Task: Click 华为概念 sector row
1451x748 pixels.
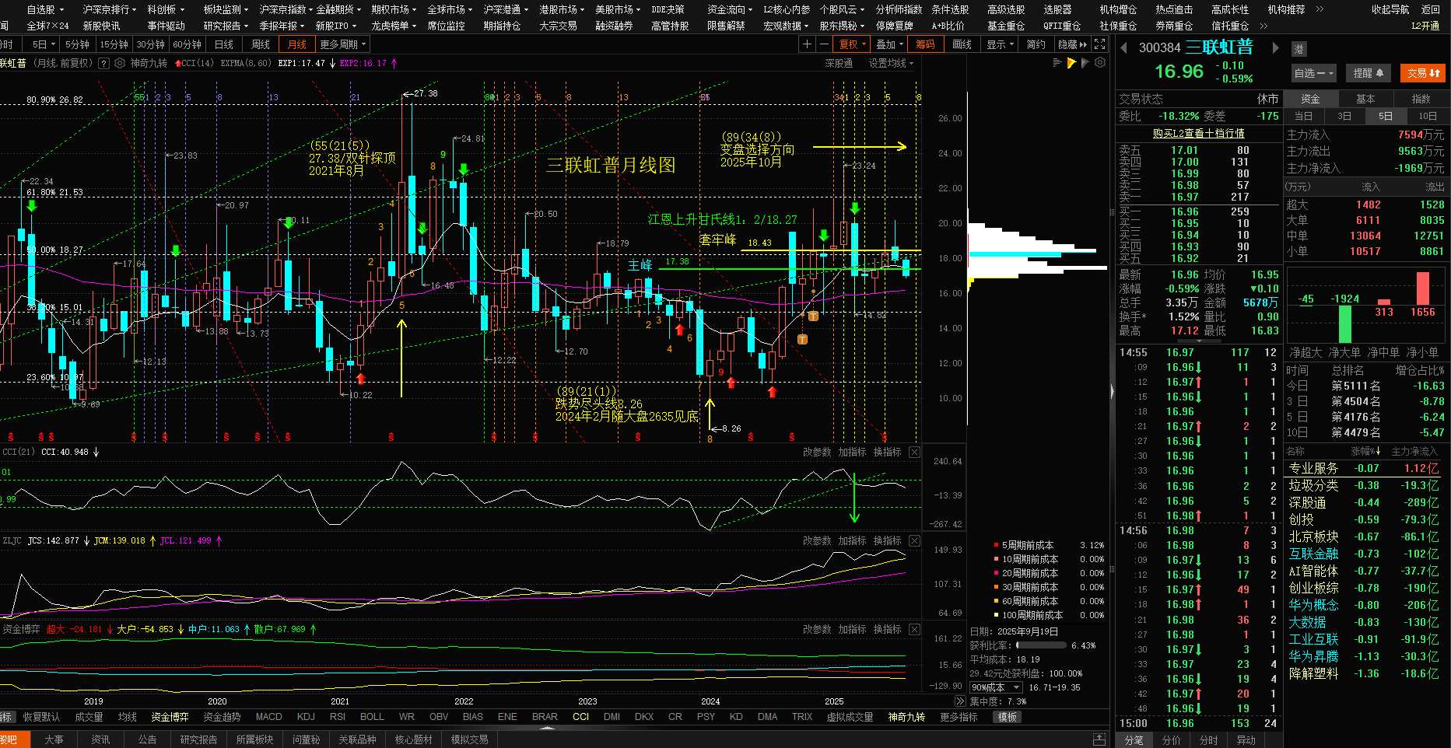Action: (1364, 605)
